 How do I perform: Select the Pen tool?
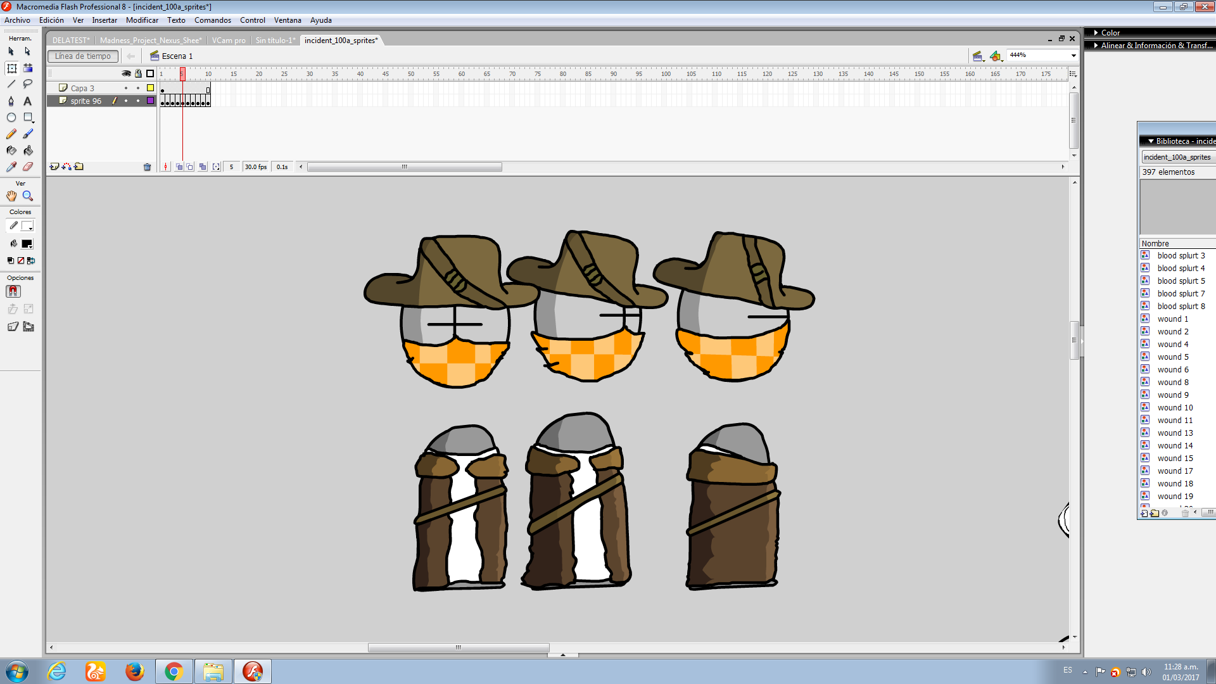click(x=11, y=101)
